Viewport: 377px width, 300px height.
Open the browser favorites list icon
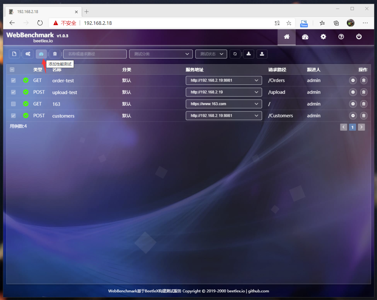(322, 23)
